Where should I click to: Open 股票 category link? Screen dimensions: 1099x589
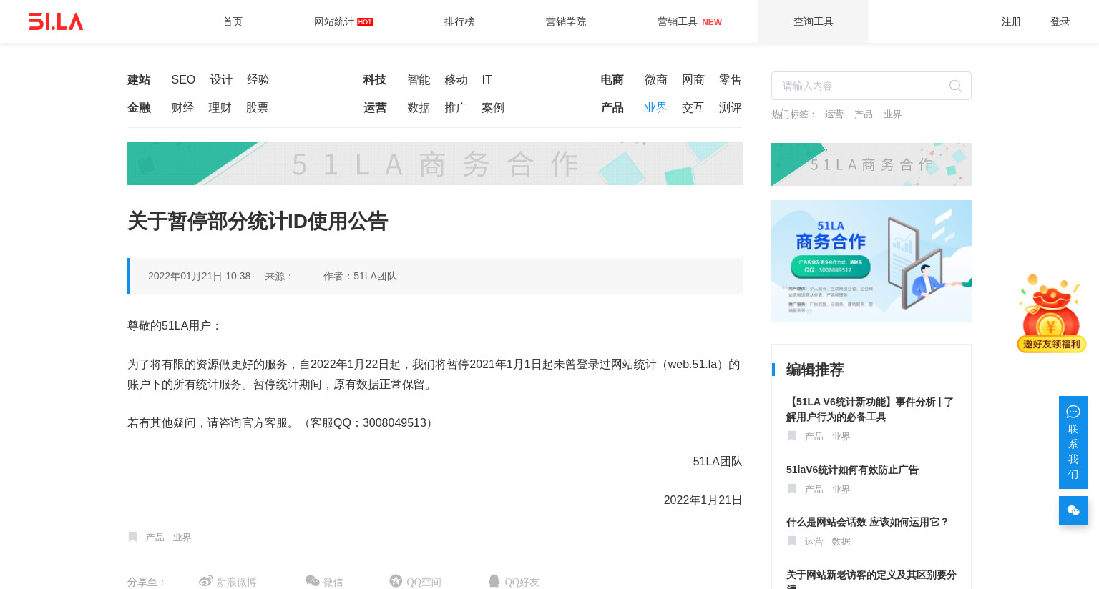[x=258, y=107]
